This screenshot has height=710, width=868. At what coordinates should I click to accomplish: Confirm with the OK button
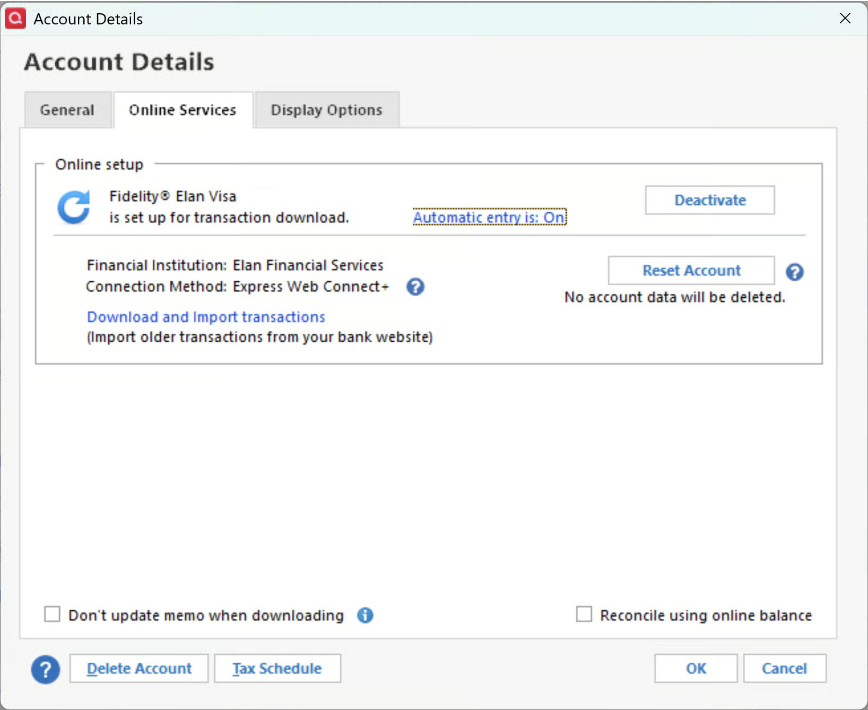click(x=696, y=669)
